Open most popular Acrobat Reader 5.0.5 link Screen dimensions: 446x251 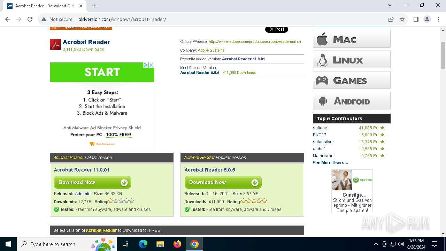pos(200,73)
